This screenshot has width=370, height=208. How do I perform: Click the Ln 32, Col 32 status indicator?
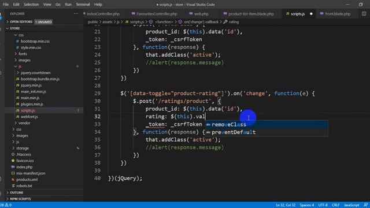285,205
